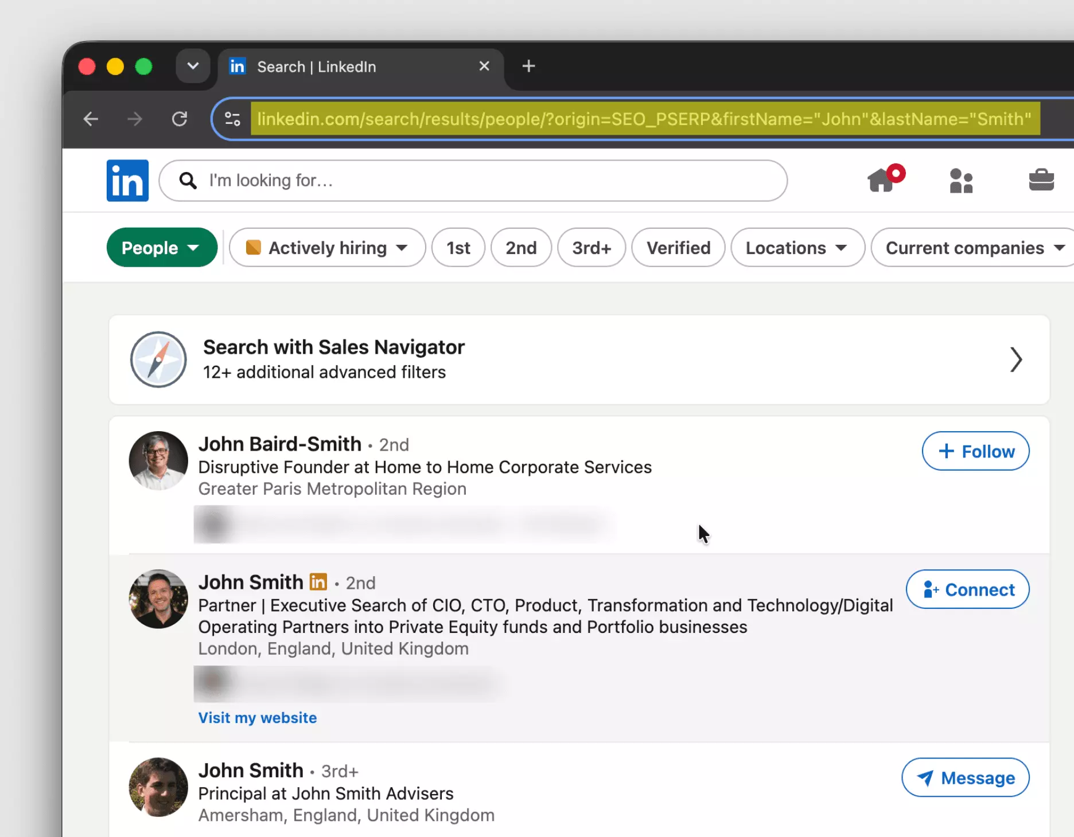Click the address bar URL
This screenshot has height=837, width=1074.
click(645, 119)
